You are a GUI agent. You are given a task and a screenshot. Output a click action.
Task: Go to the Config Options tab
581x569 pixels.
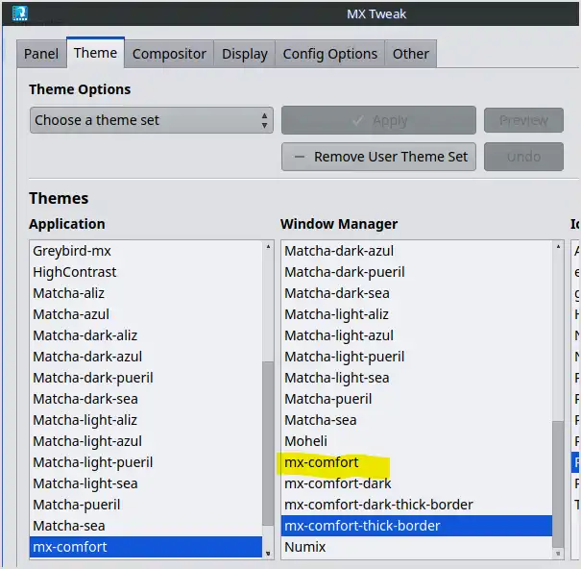click(x=329, y=54)
